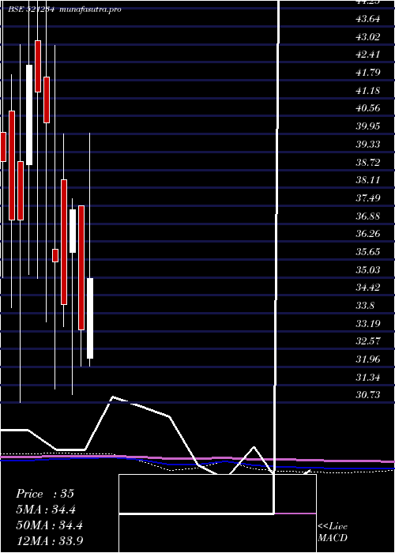Click the 43.02 price axis label
Viewport: 395px width, 553px height.
click(x=368, y=36)
